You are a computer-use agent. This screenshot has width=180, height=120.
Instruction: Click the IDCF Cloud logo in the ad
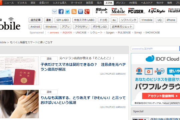pos(162,59)
